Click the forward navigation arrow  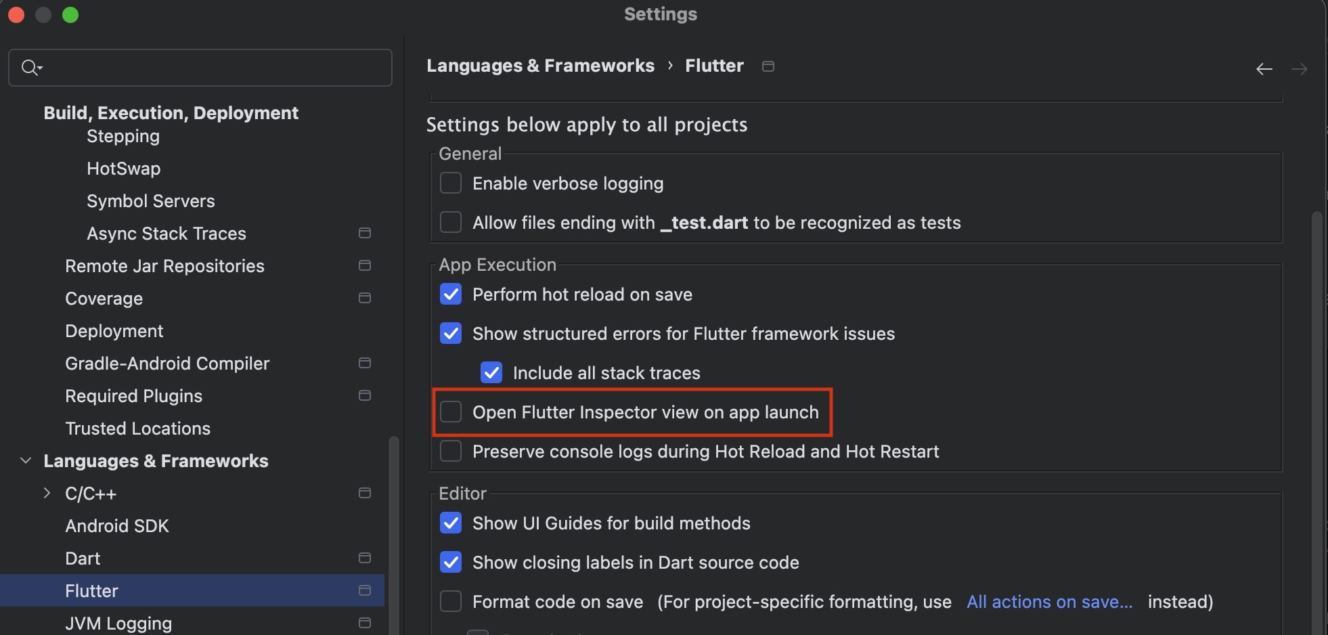pos(1299,69)
